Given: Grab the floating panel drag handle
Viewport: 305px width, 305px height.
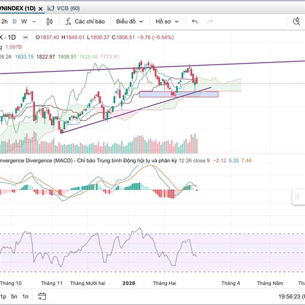Looking at the screenshot, I should pyautogui.click(x=297, y=197).
